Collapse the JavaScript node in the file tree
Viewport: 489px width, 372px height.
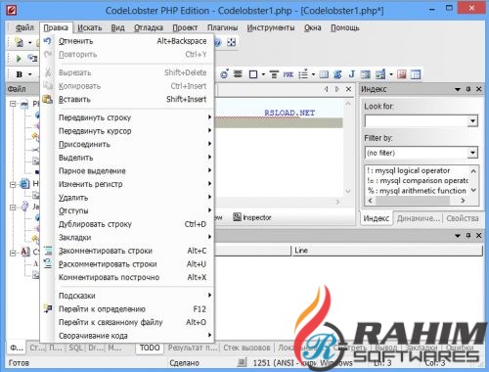(13, 208)
